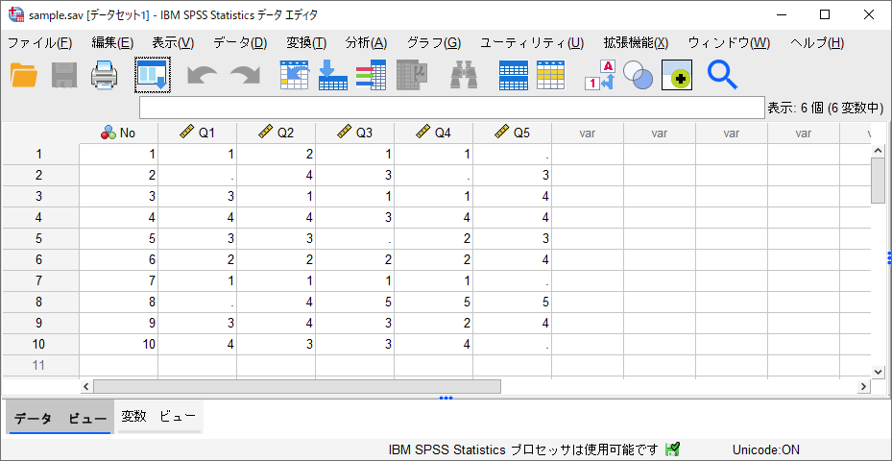Click the Use variable sets circles icon

pos(638,75)
